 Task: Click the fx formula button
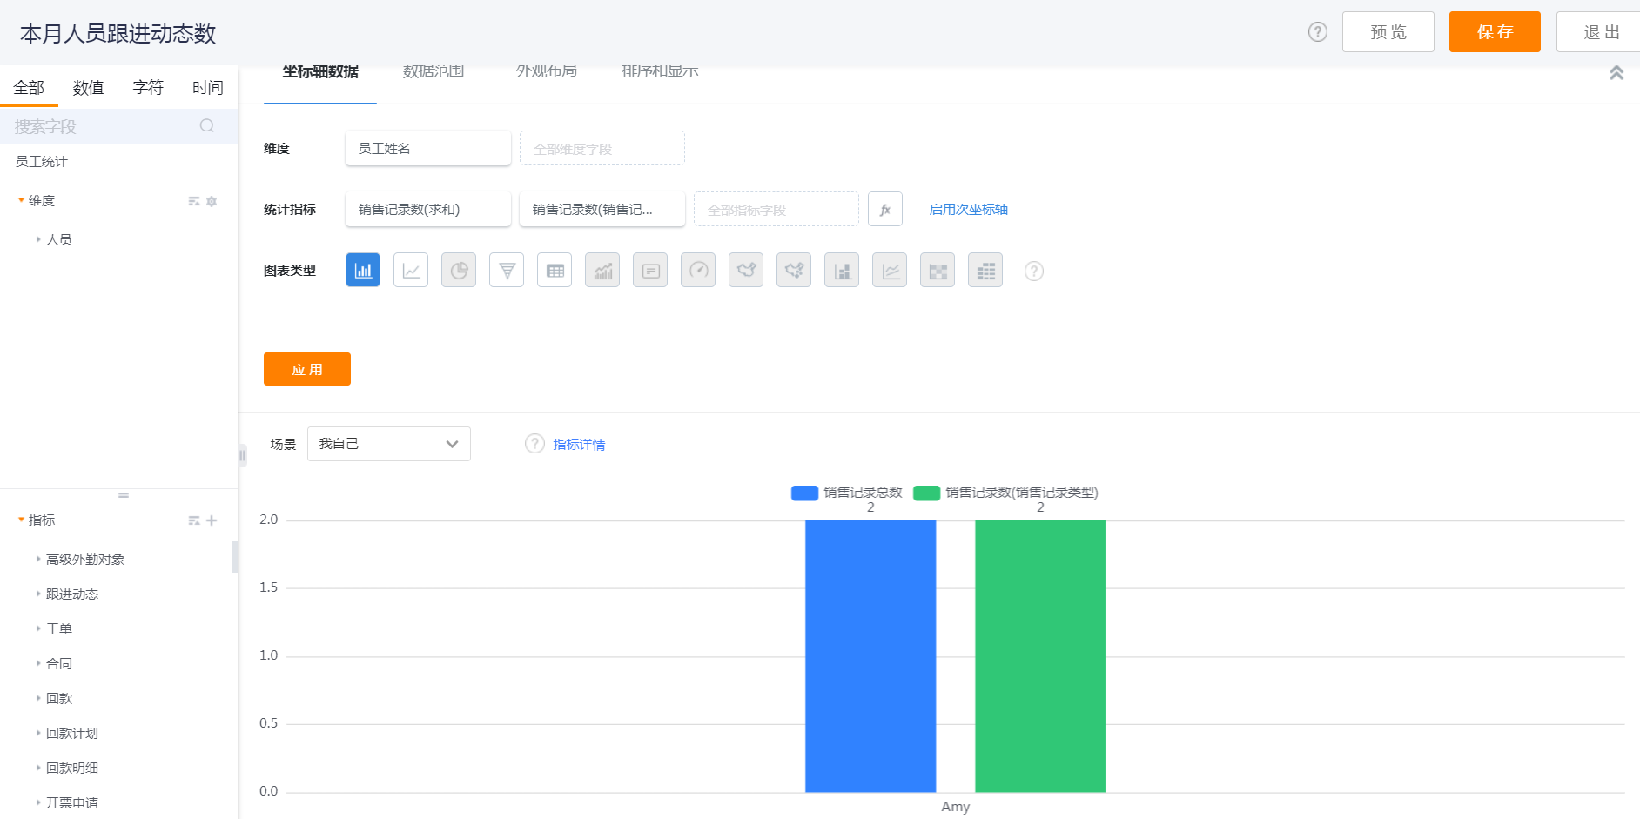click(884, 210)
